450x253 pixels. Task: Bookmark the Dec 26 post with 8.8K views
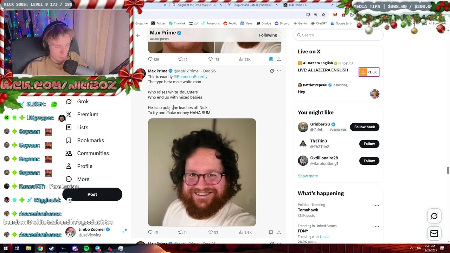point(271,232)
